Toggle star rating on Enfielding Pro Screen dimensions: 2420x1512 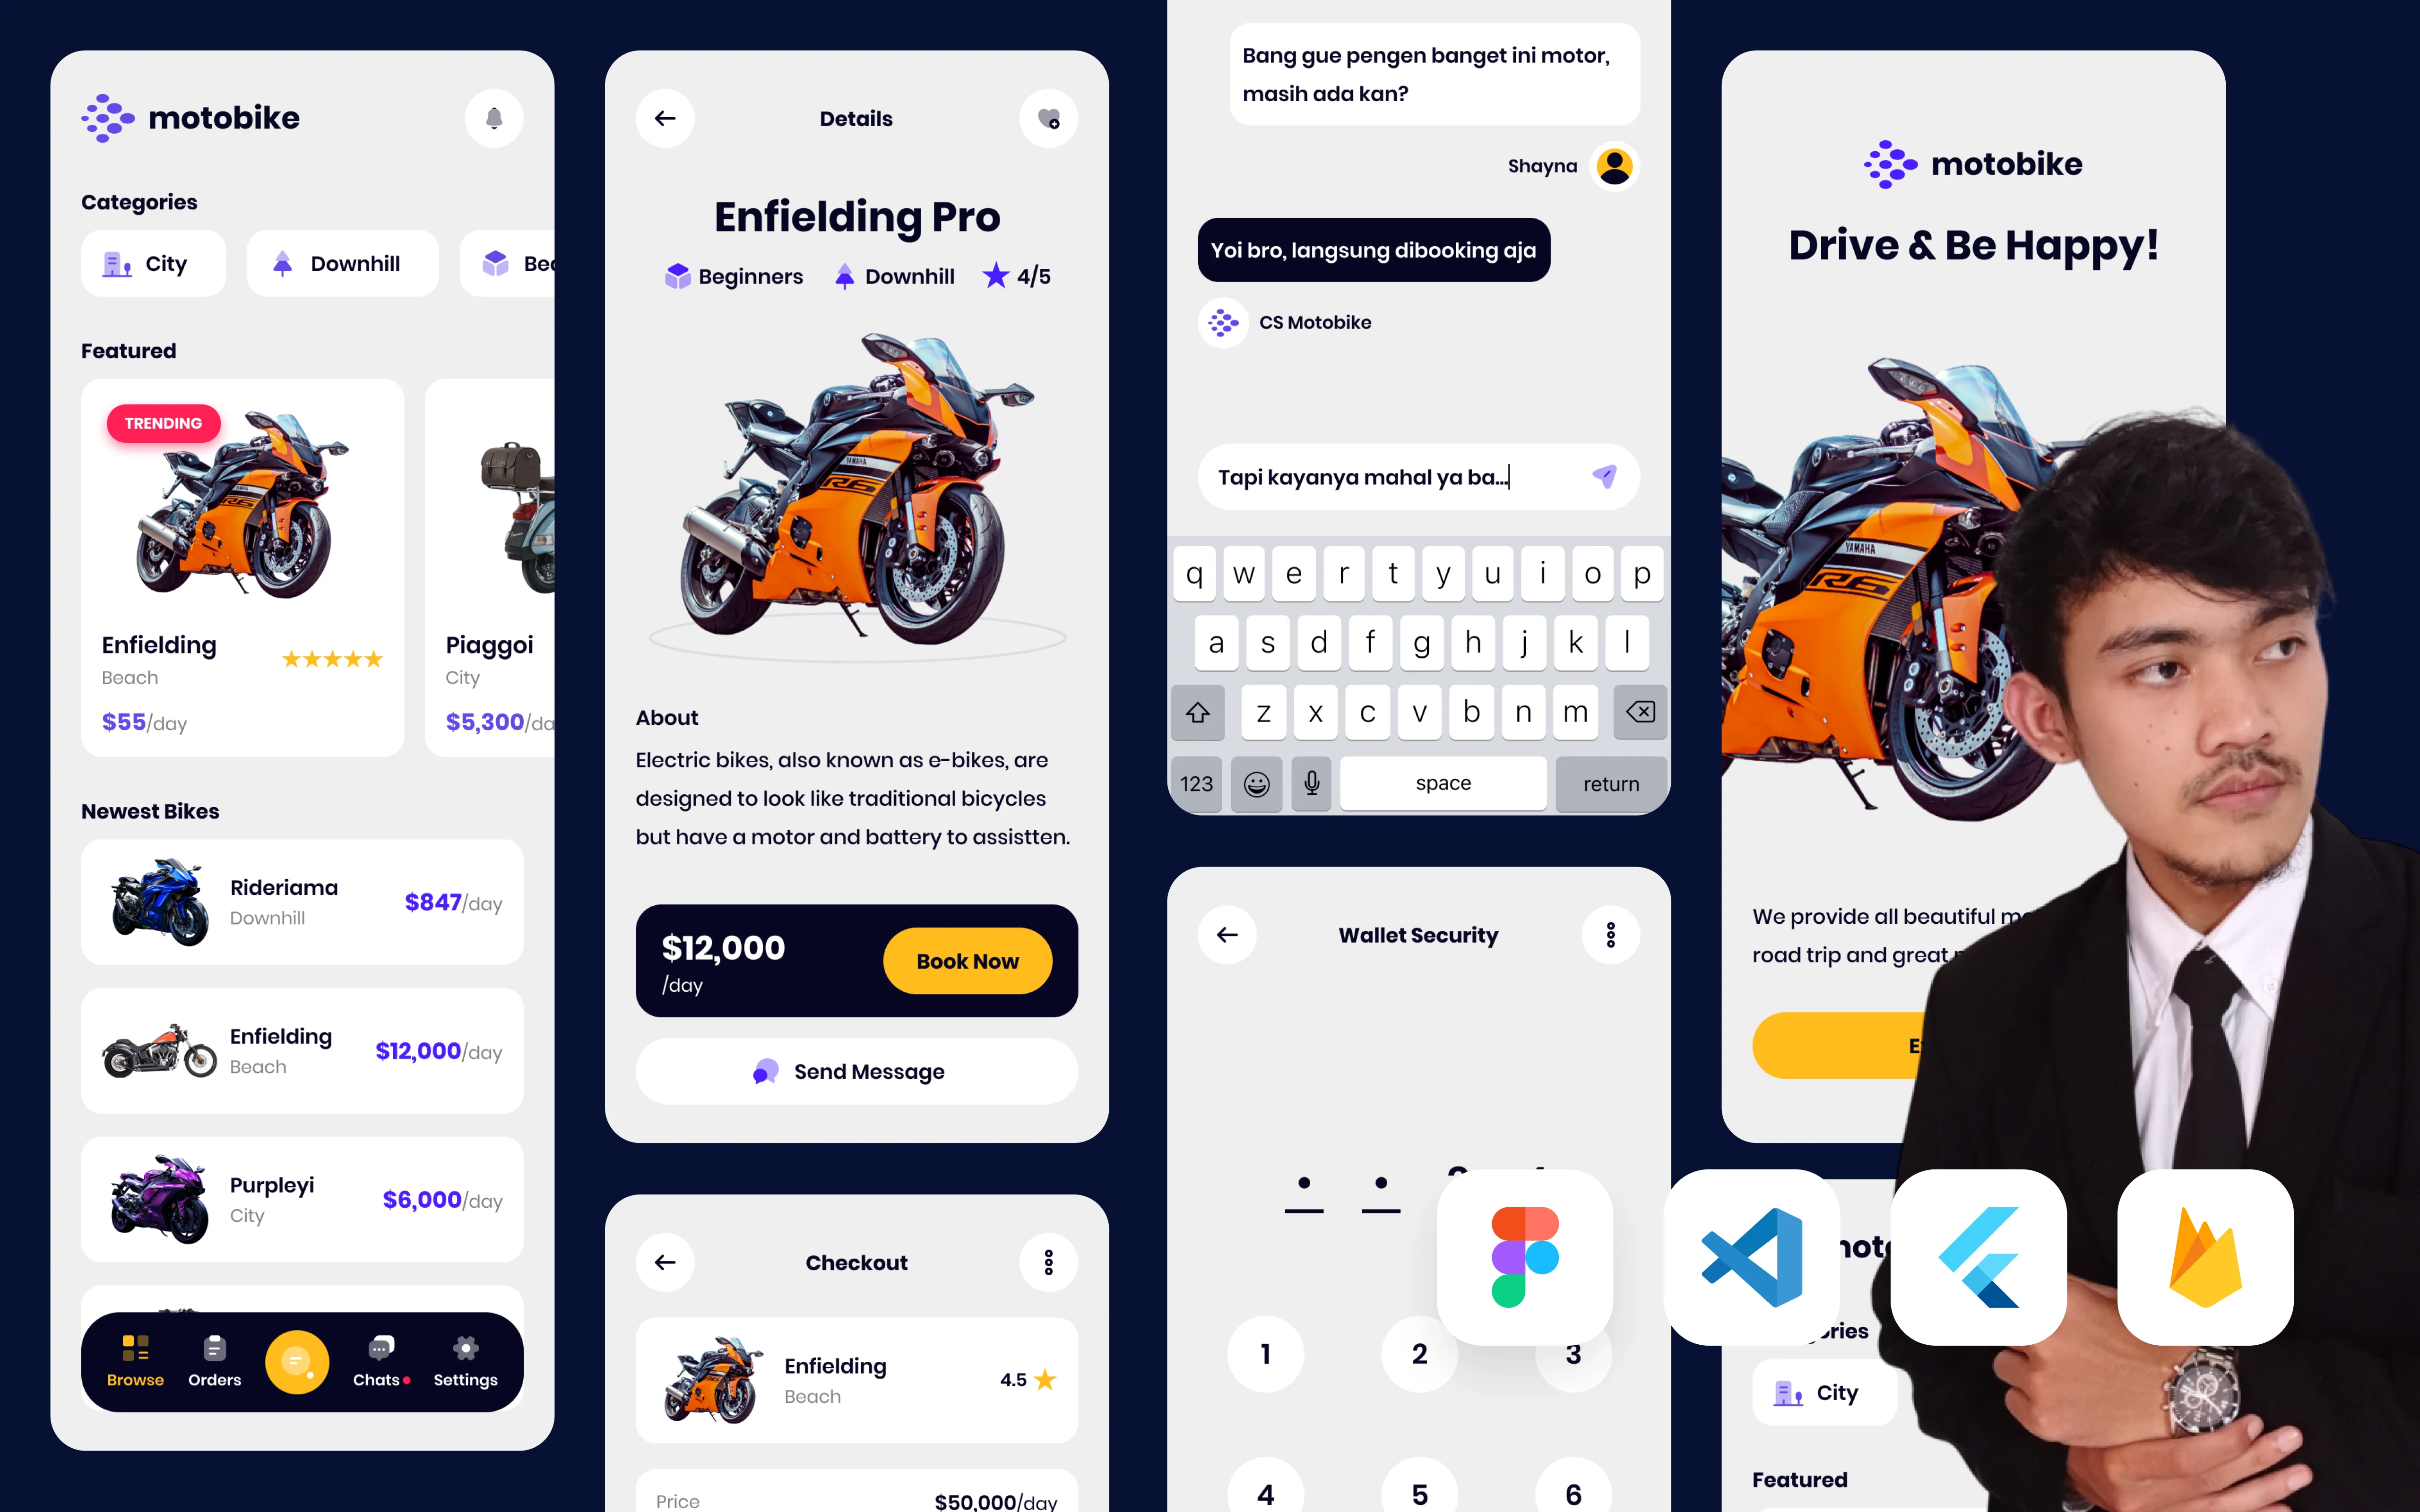pos(996,275)
